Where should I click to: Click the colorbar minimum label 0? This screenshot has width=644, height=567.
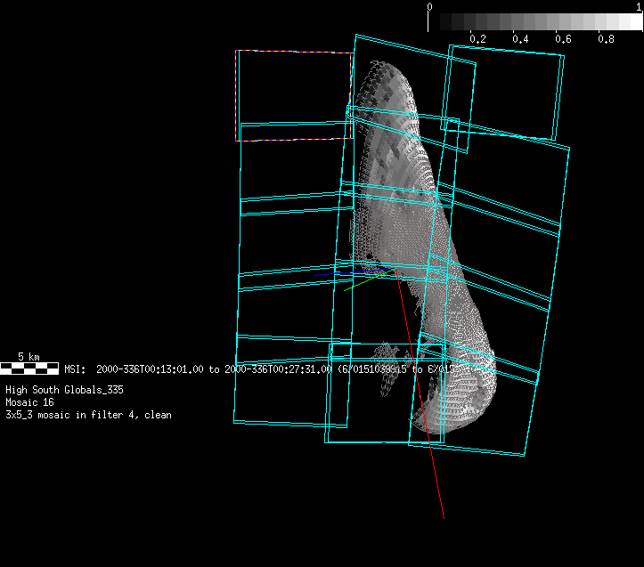[x=430, y=6]
